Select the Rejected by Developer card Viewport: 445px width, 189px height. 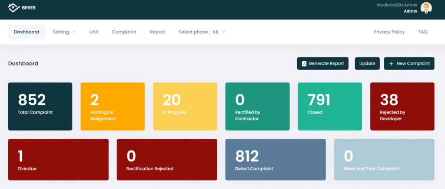(x=402, y=106)
